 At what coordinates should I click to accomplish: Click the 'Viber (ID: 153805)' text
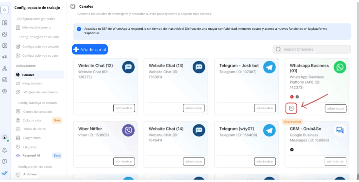(93, 135)
